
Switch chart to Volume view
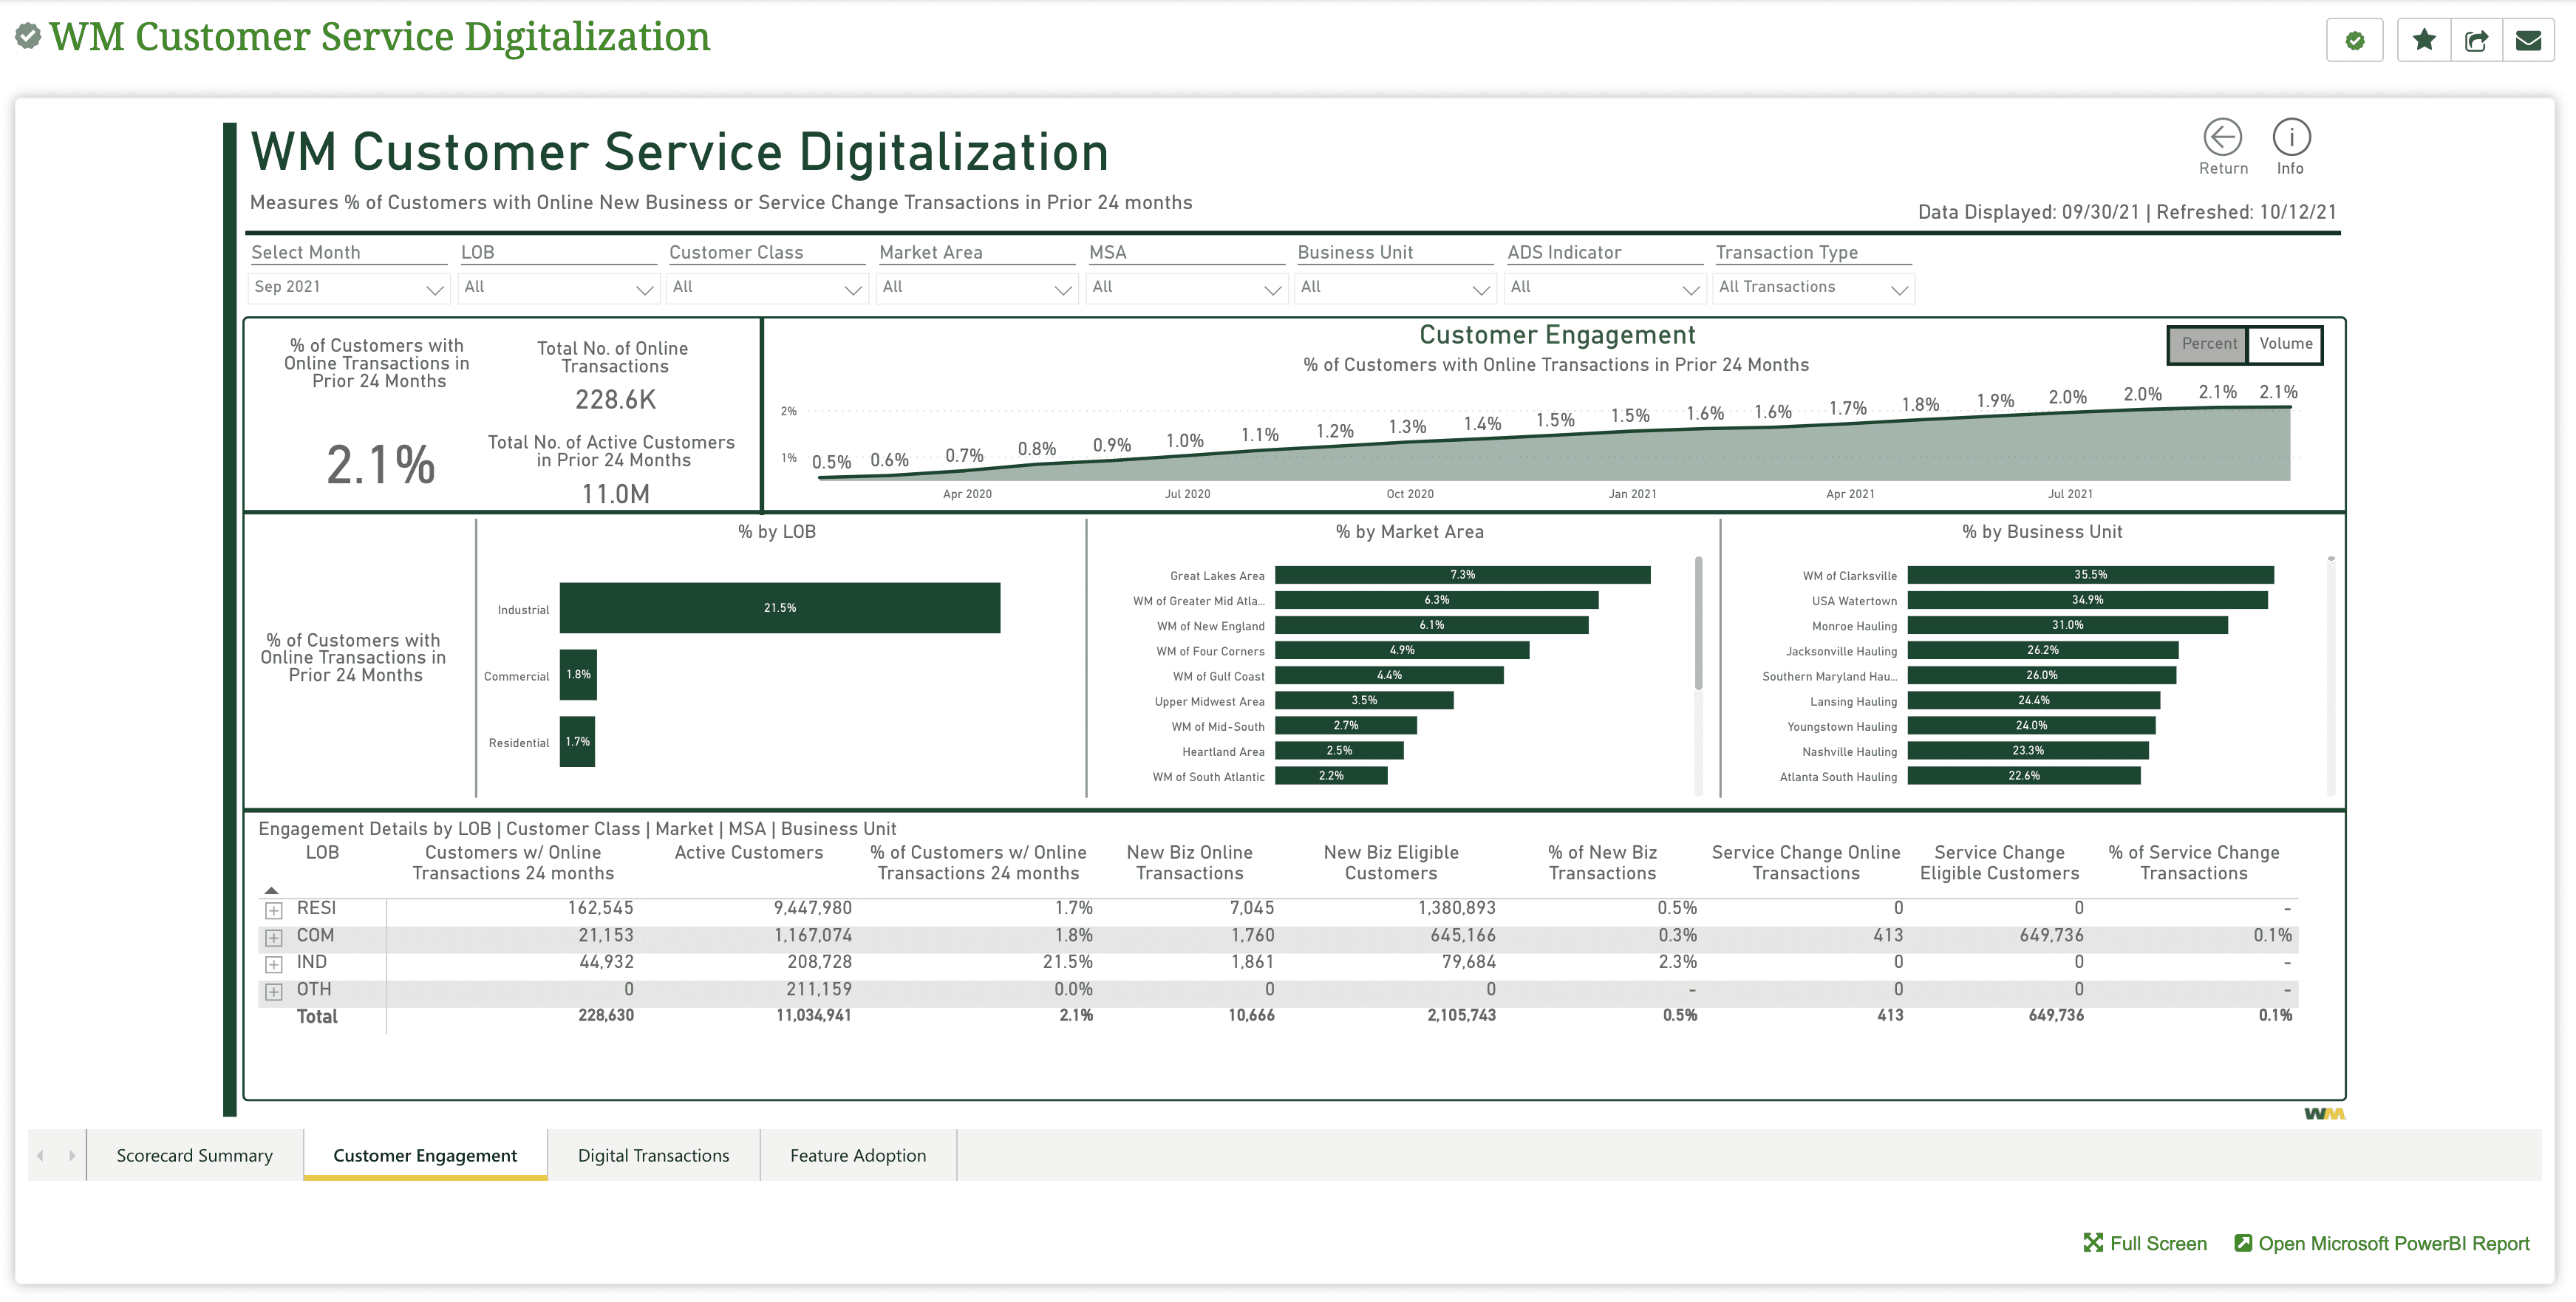[x=2285, y=344]
